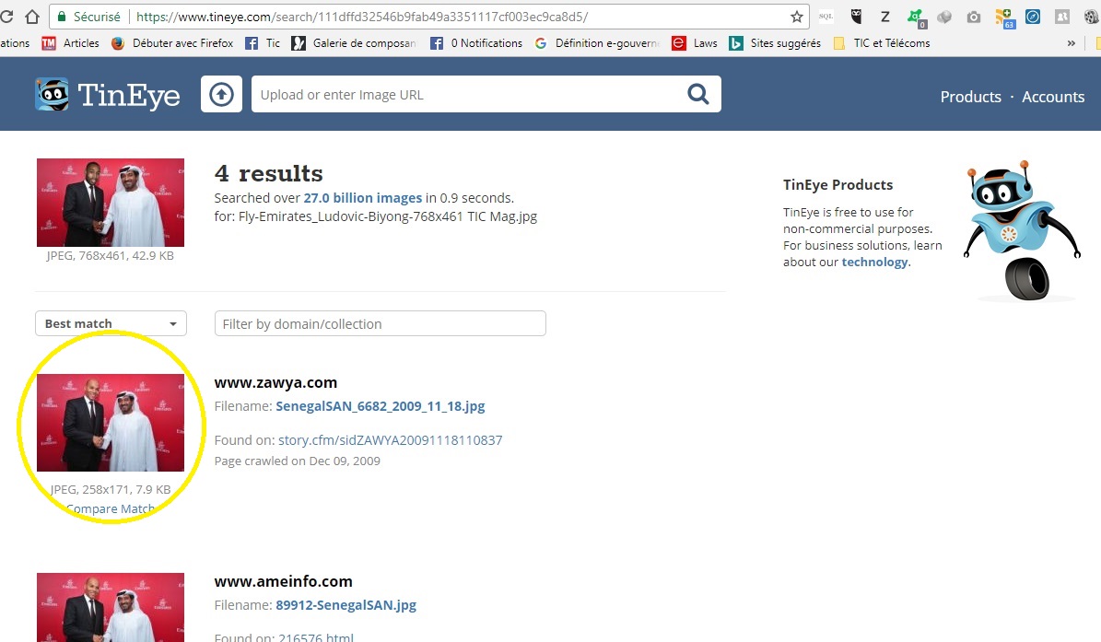Click the Page crawled on Dec 09, 2009 text
Image resolution: width=1101 pixels, height=642 pixels.
(297, 461)
